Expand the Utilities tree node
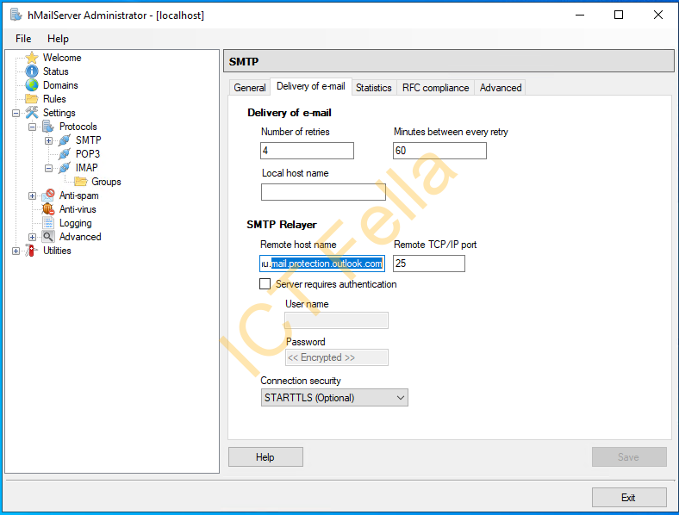The height and width of the screenshot is (515, 679). (x=16, y=251)
